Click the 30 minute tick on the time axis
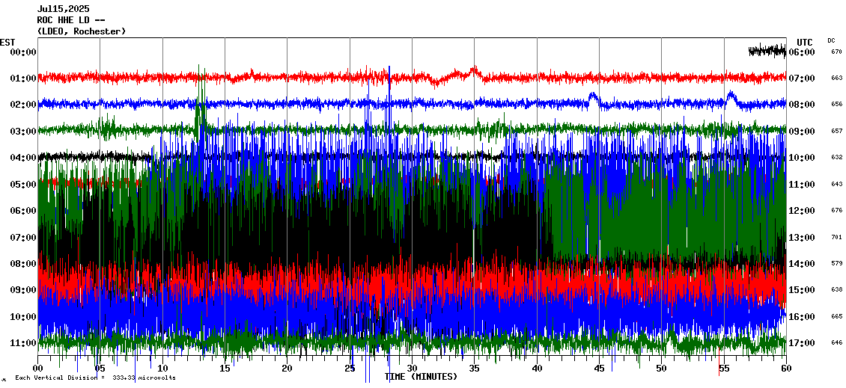 tap(412, 369)
